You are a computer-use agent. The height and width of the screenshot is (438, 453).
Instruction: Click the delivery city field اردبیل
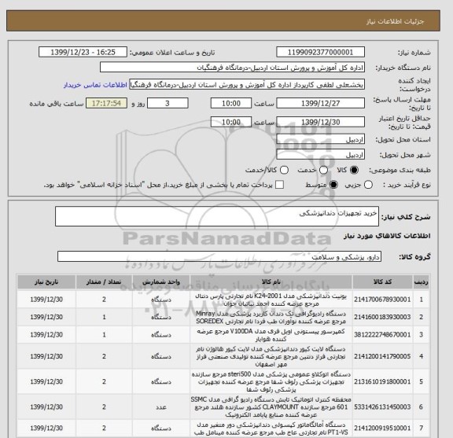pyautogui.click(x=320, y=155)
